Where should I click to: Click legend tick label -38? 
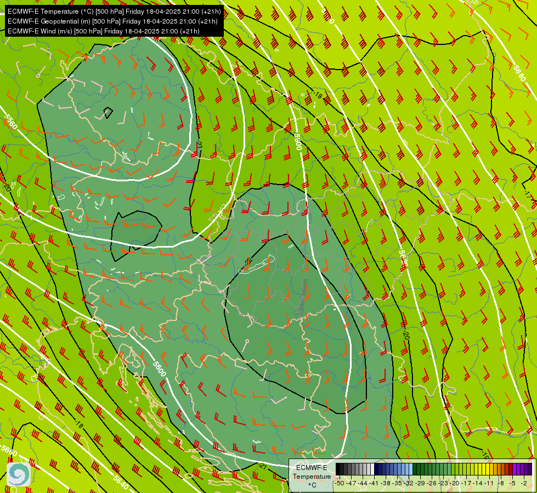[x=386, y=484]
